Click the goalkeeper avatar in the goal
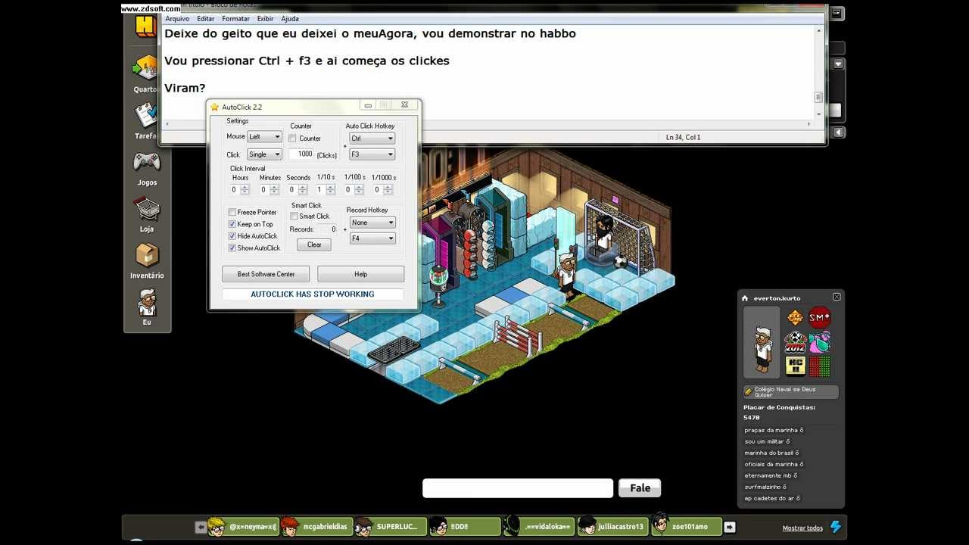 pos(603,235)
